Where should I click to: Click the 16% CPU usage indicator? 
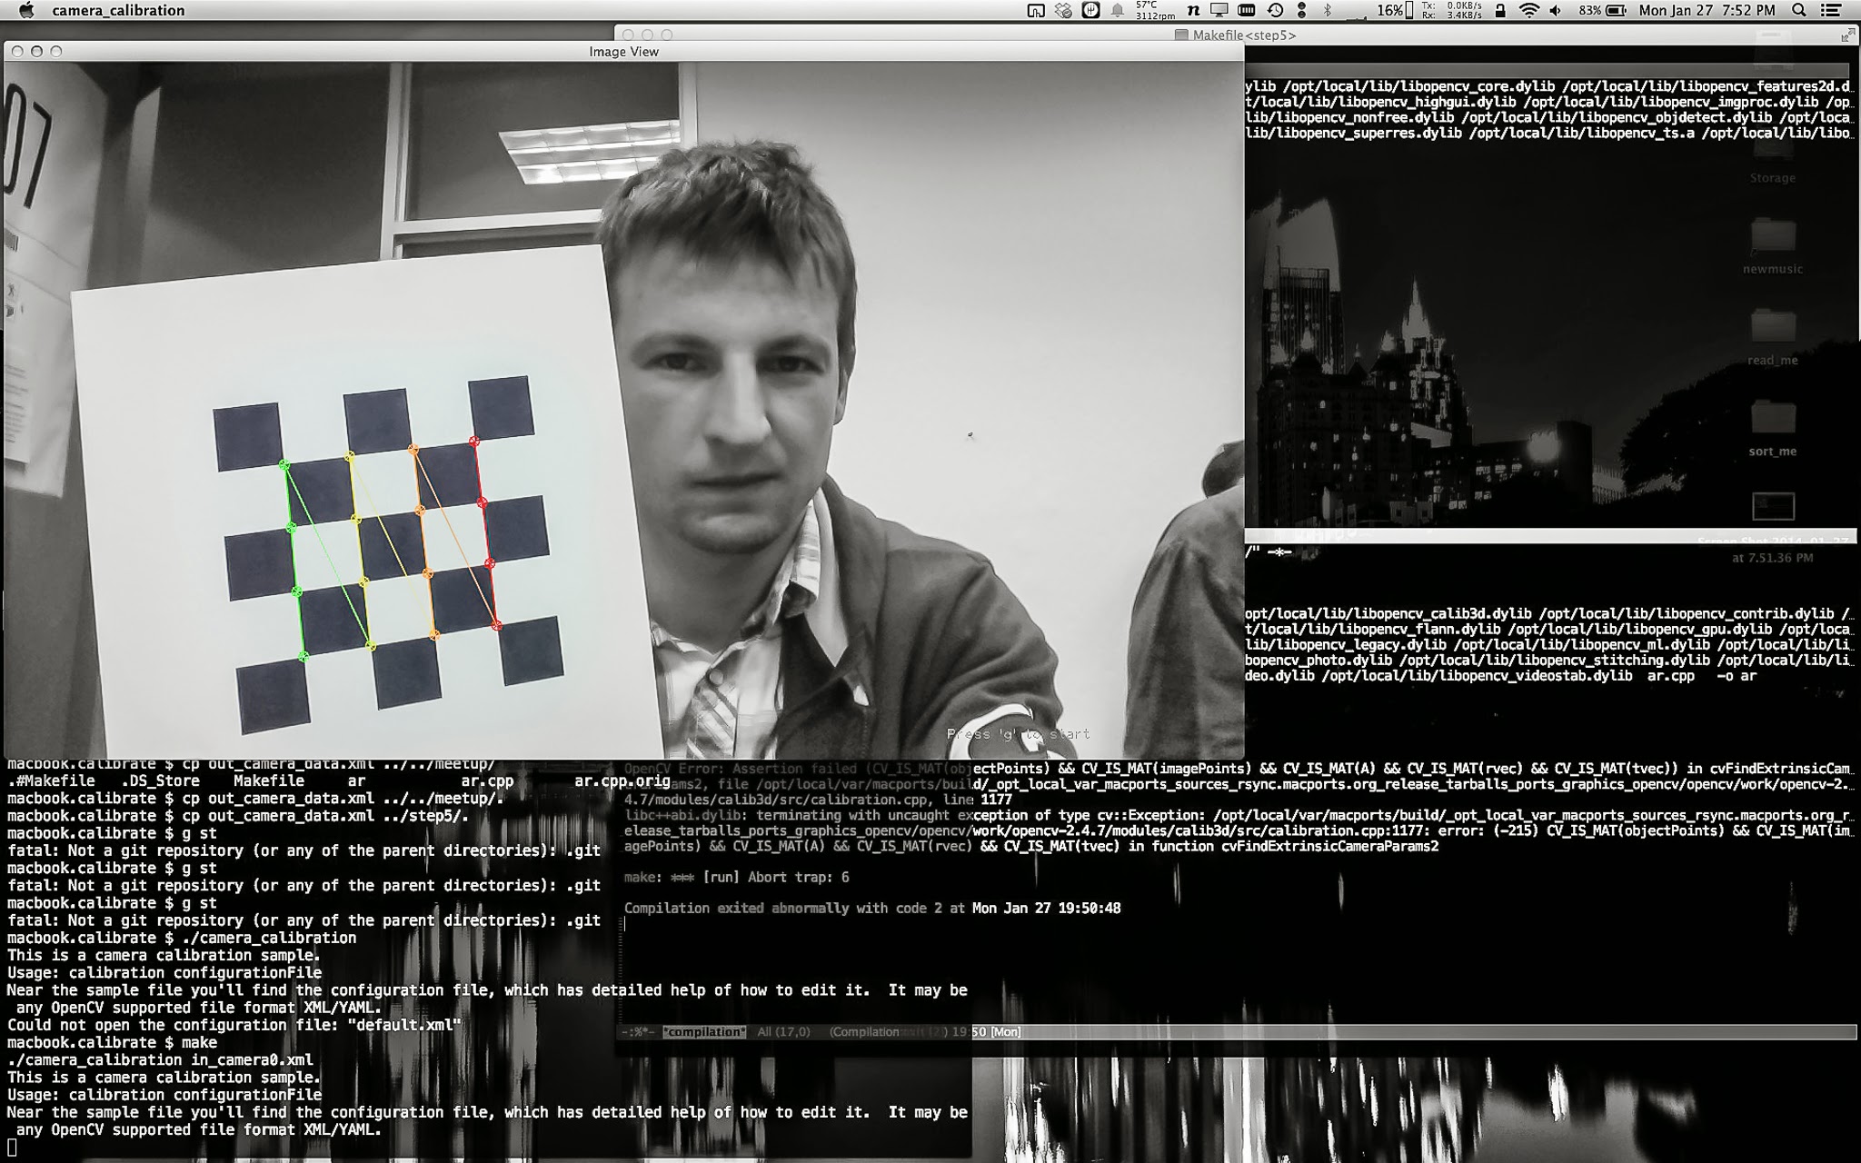click(1394, 11)
